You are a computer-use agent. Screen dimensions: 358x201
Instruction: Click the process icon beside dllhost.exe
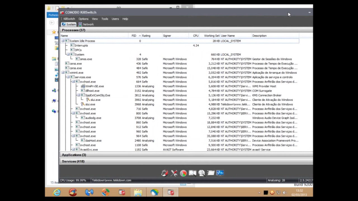(83, 91)
